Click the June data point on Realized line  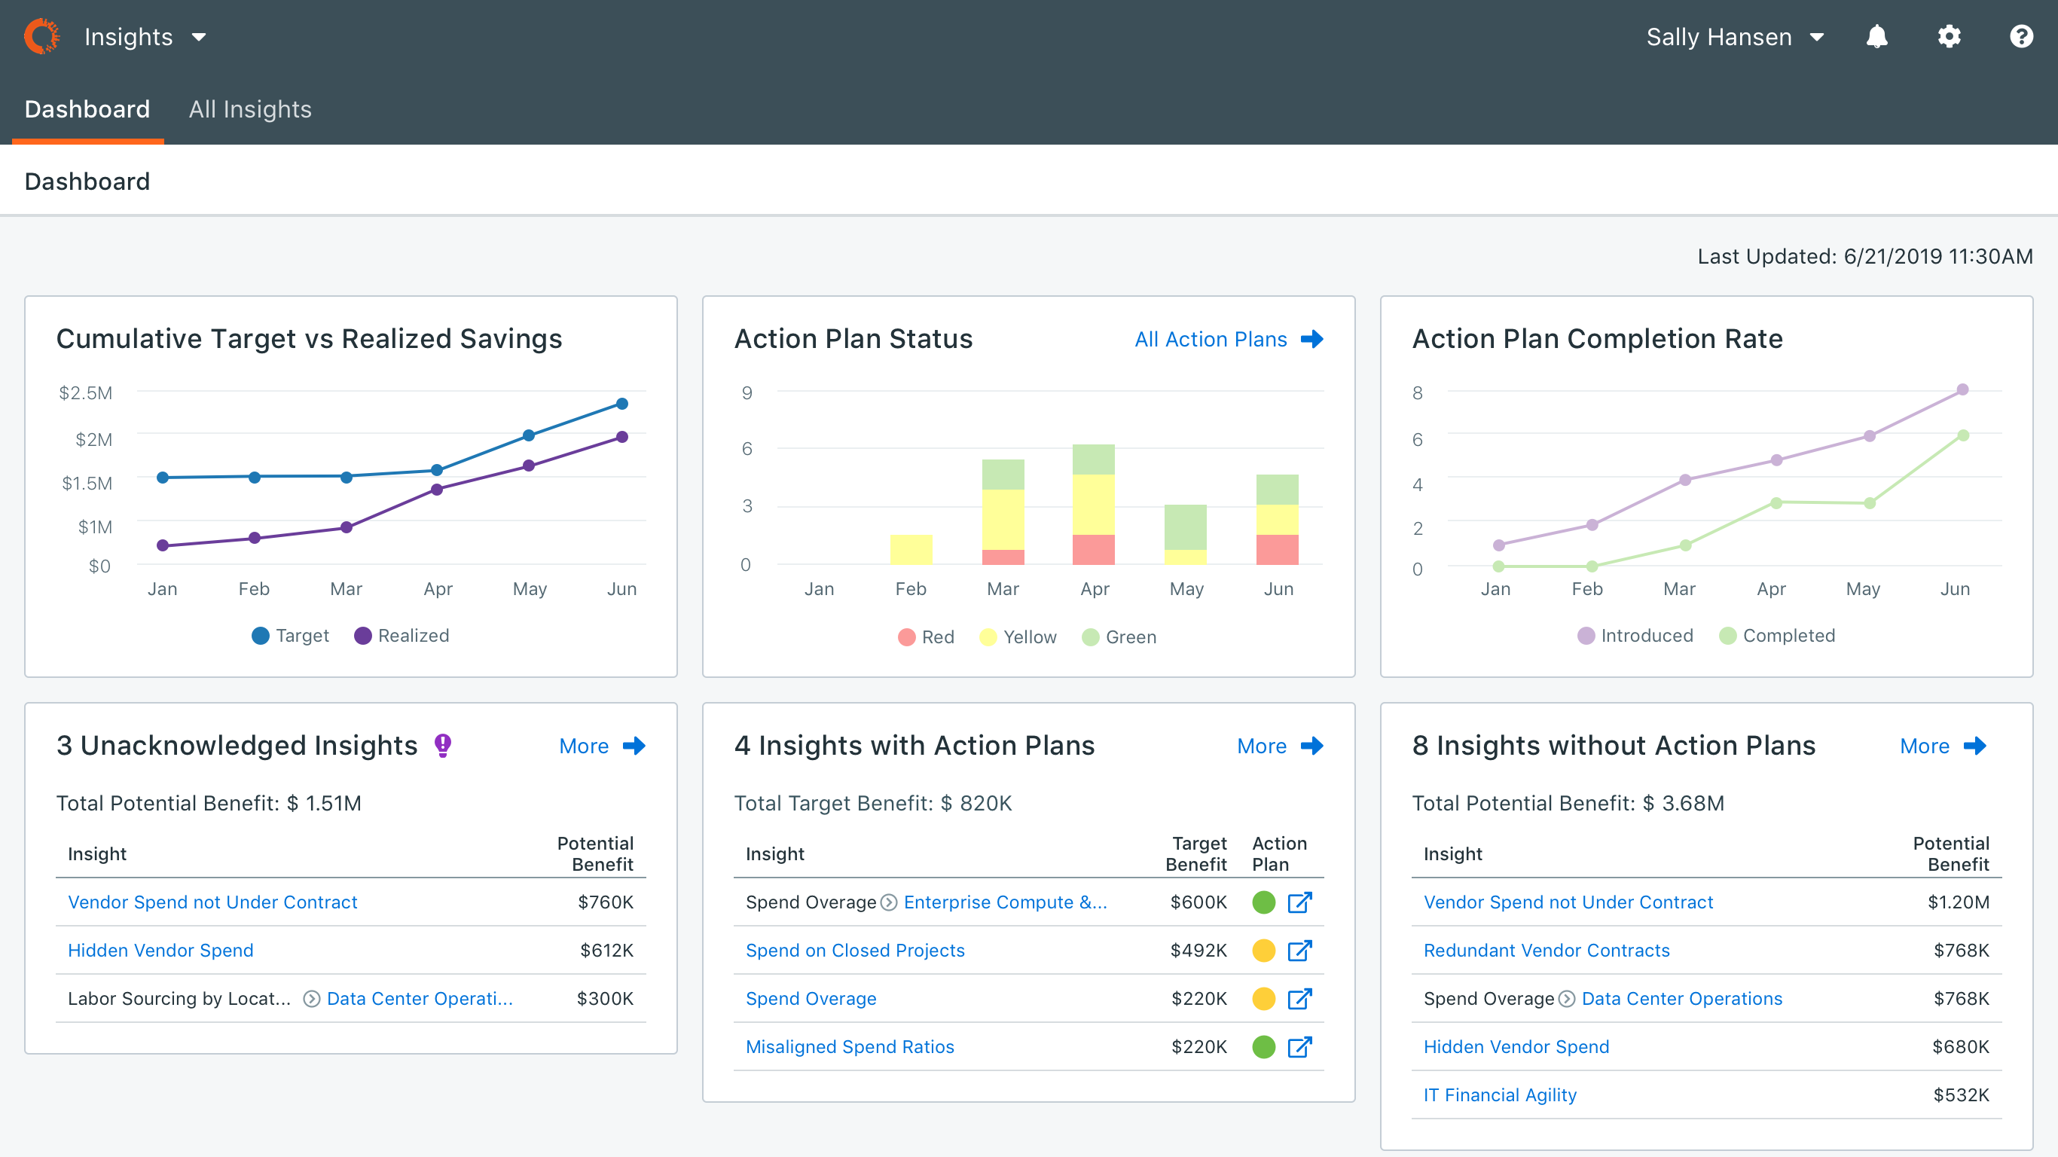(x=622, y=437)
